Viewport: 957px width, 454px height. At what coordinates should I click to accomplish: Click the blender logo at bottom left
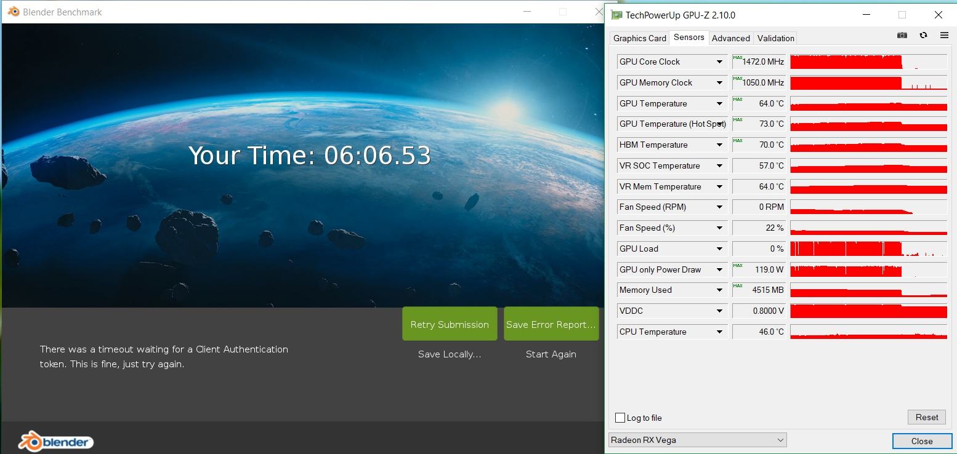click(55, 441)
